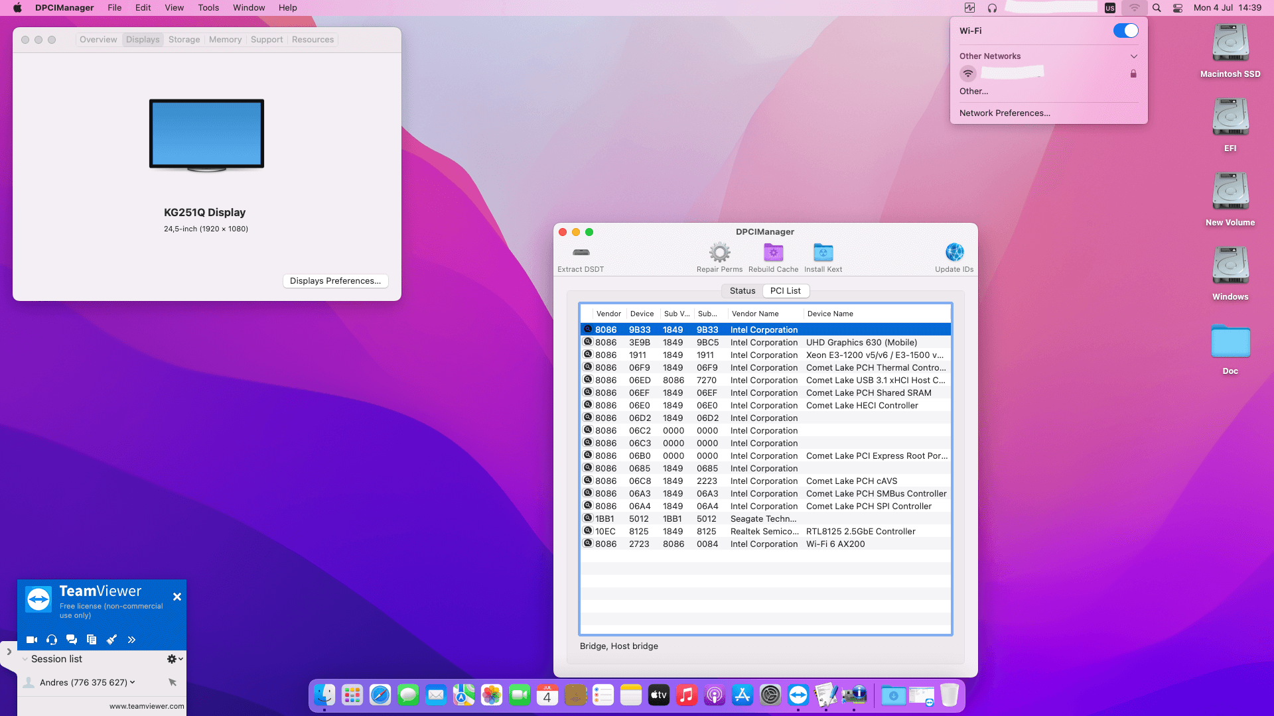Close the TeamViewer panel
The width and height of the screenshot is (1274, 716).
pos(177,597)
